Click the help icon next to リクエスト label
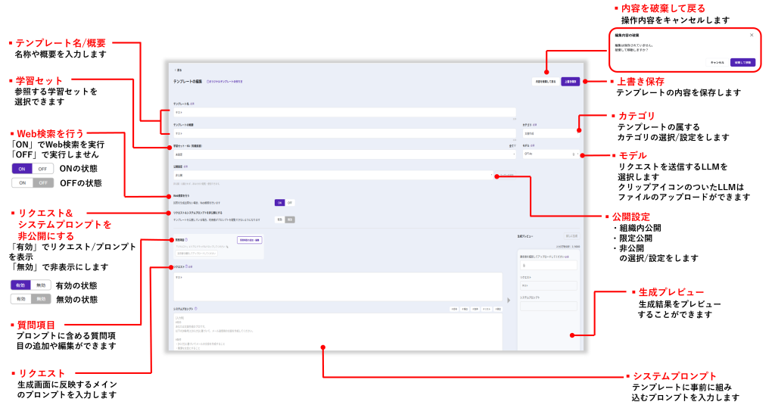The image size is (775, 408). [x=186, y=266]
